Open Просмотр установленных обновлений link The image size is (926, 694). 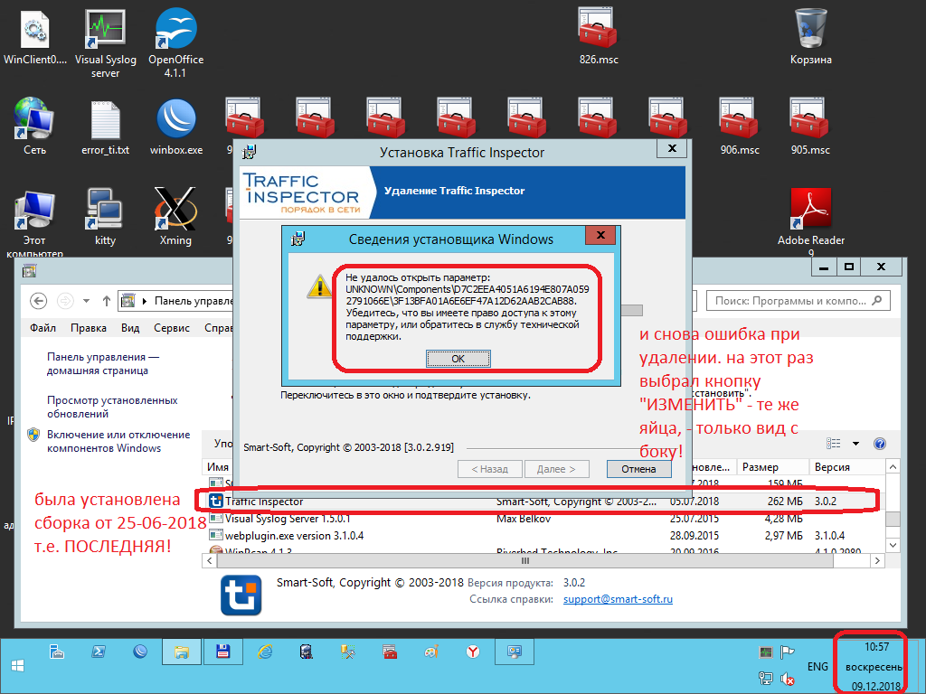pyautogui.click(x=112, y=407)
